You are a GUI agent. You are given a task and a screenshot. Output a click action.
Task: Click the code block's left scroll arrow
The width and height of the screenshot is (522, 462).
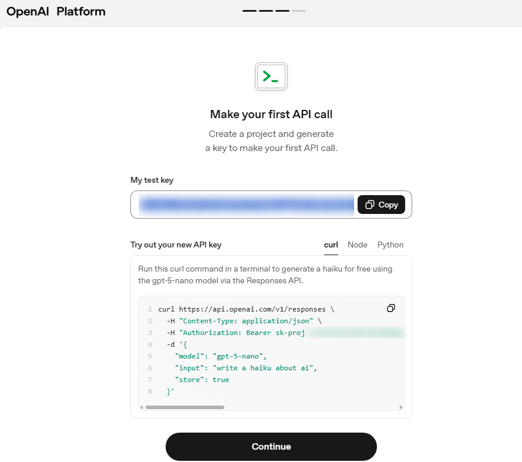click(x=142, y=407)
